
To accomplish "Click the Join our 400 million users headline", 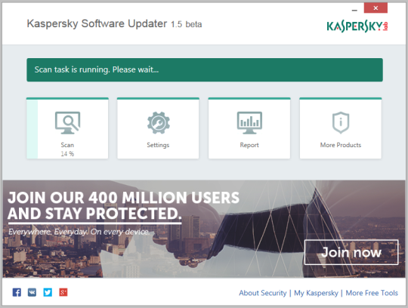I will pyautogui.click(x=123, y=205).
